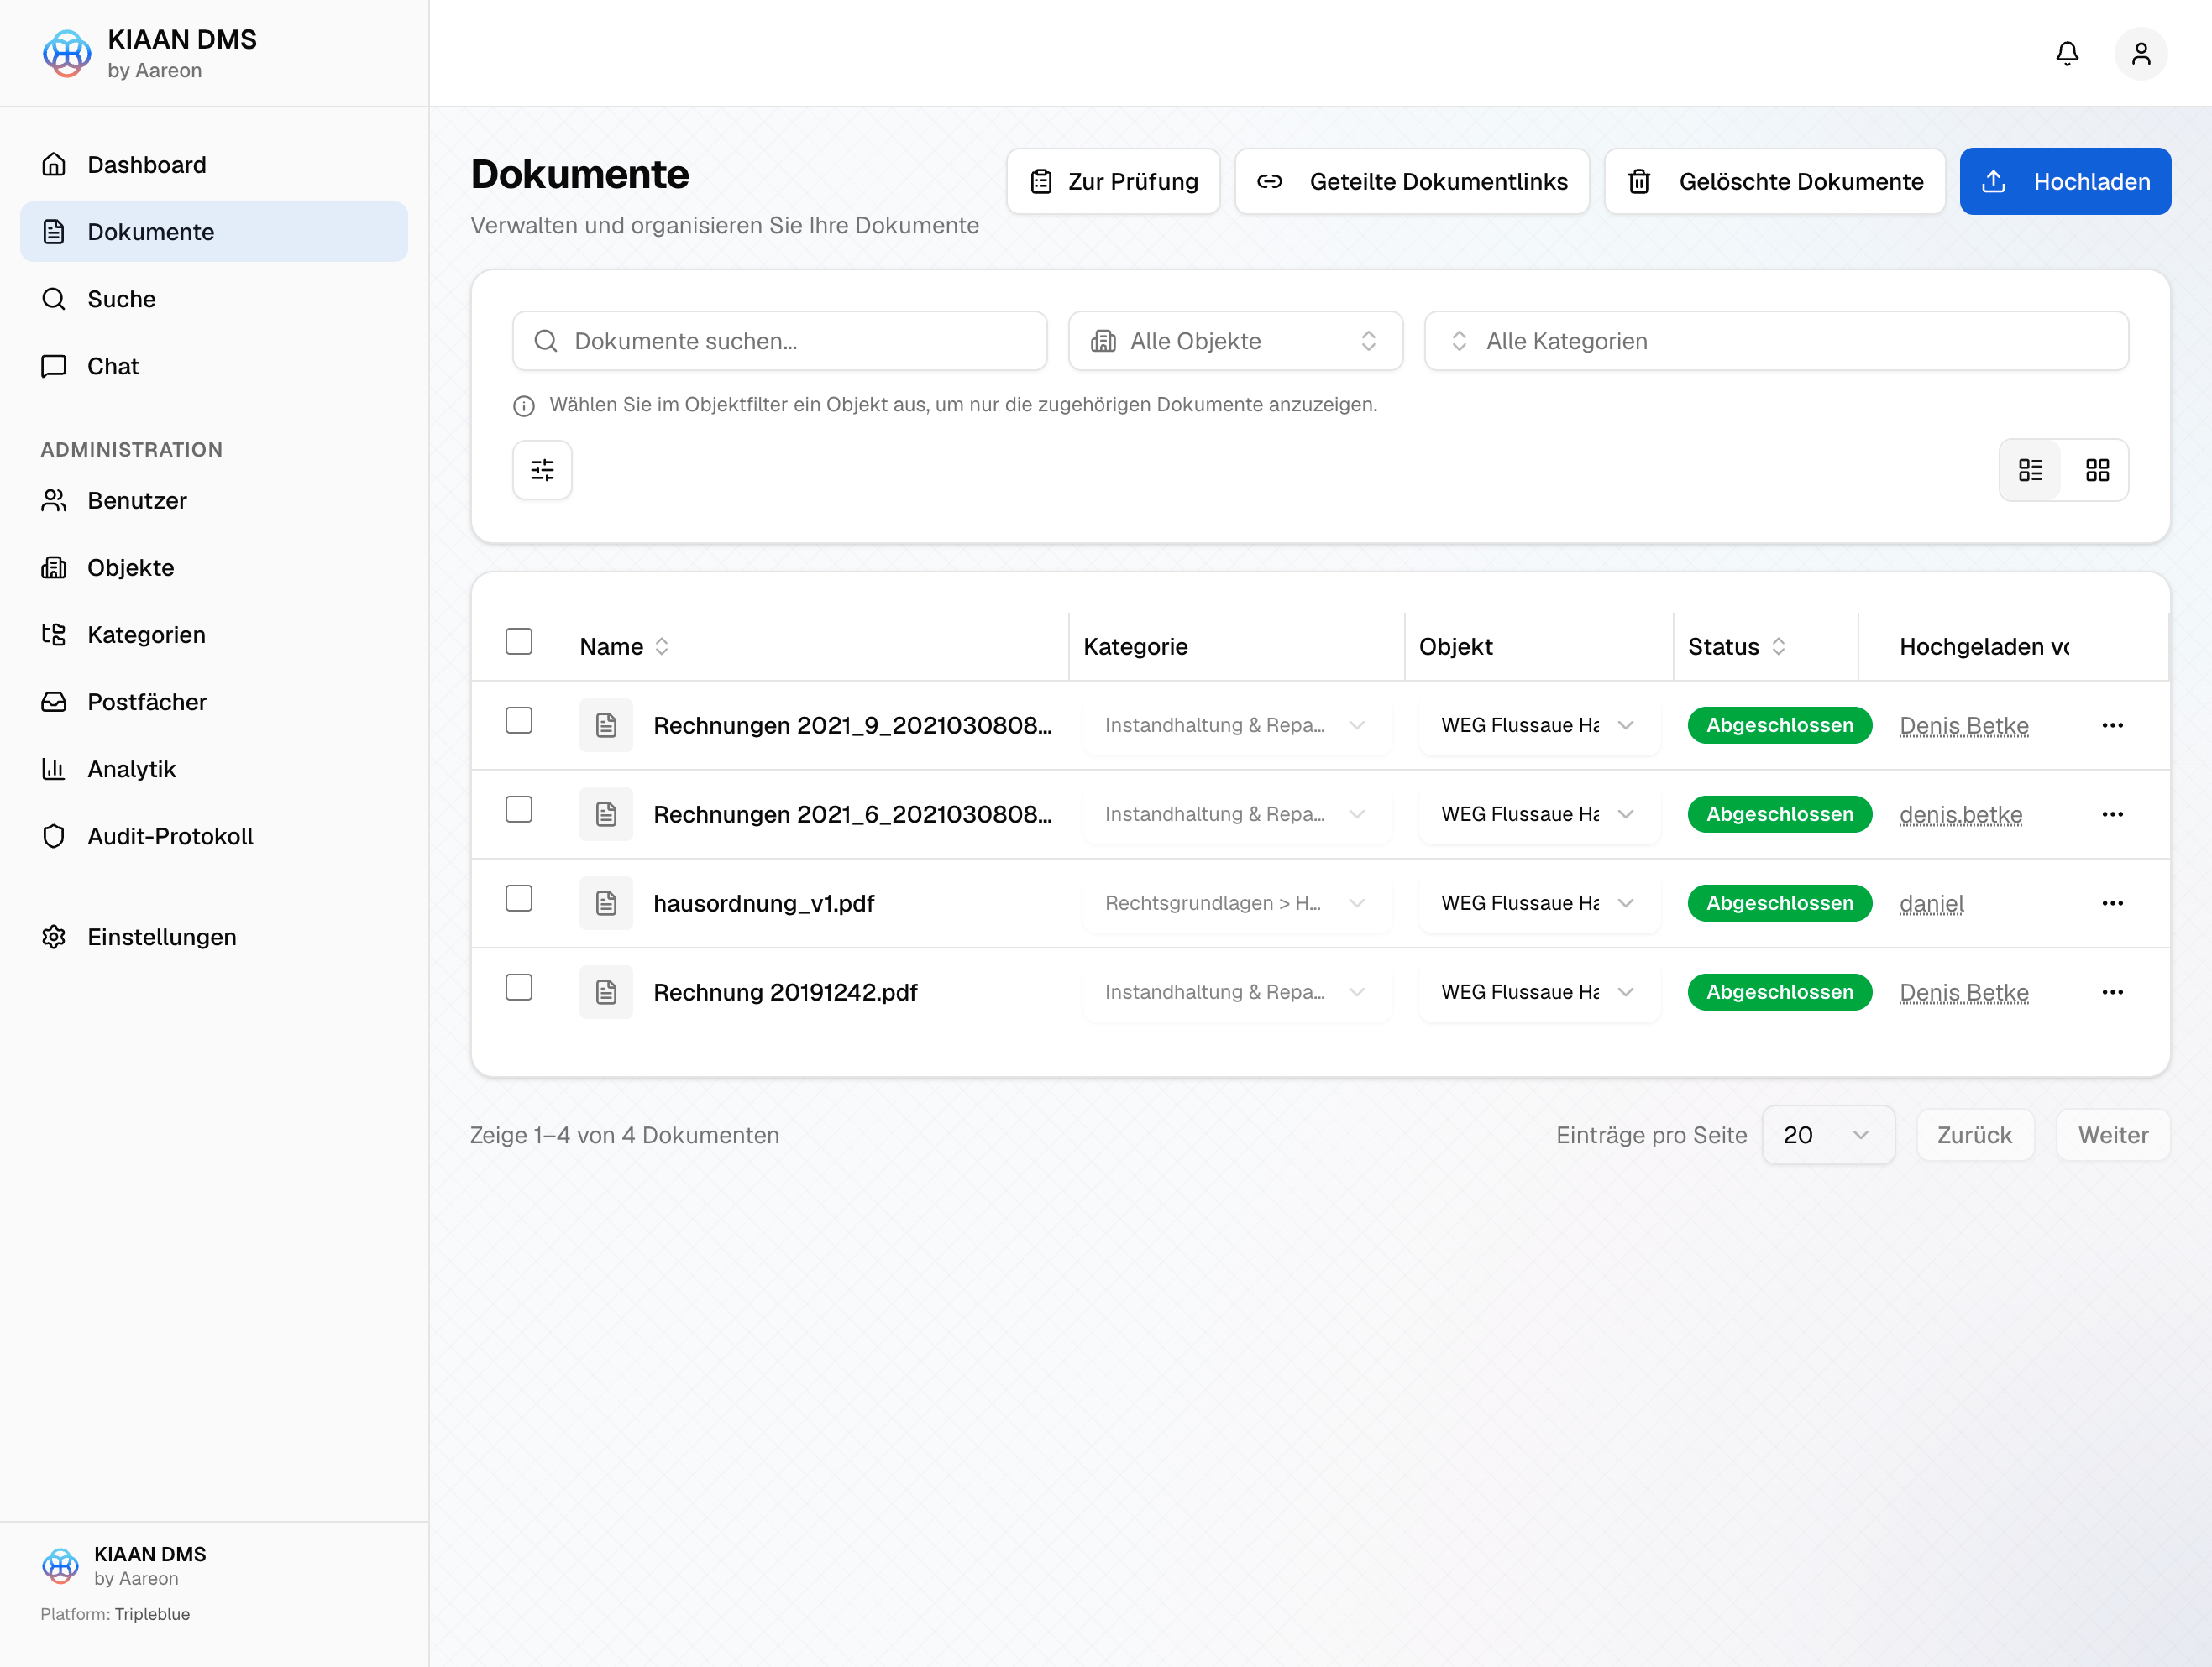Open the user profile avatar
The height and width of the screenshot is (1667, 2212).
(2141, 53)
